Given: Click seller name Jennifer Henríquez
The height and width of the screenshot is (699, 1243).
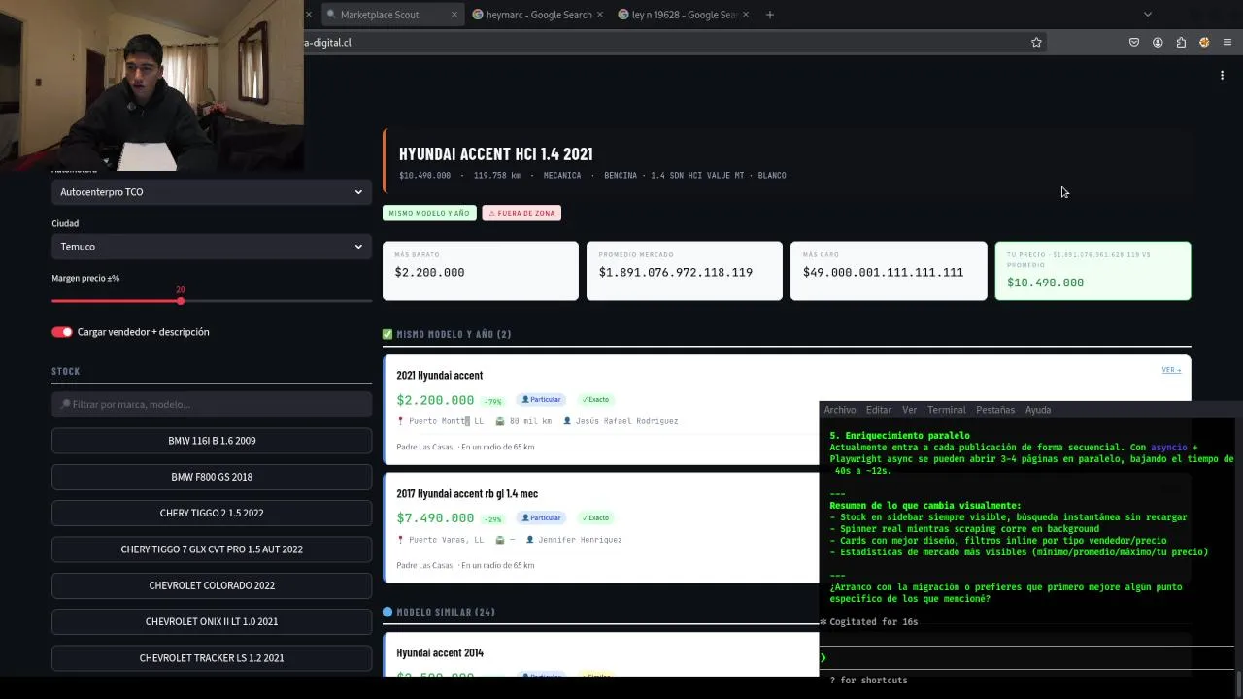Looking at the screenshot, I should (580, 540).
